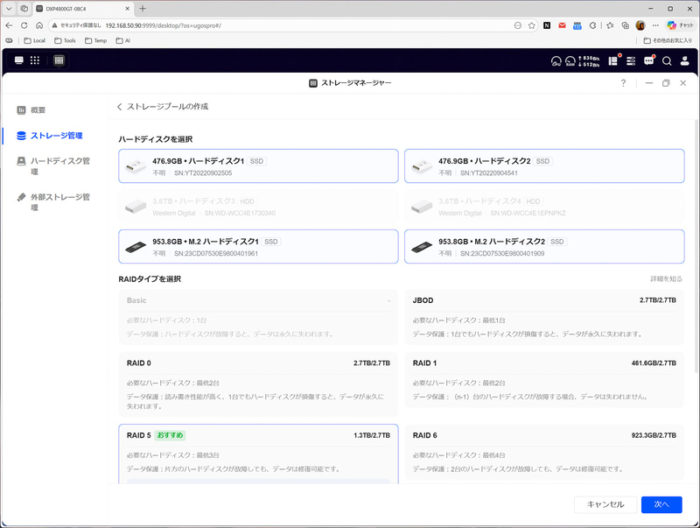
Task: Click the Storage Manager vertical scrollbar
Action: [696, 246]
